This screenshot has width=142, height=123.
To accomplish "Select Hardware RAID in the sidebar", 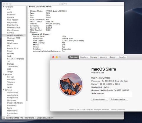I will [14, 38].
